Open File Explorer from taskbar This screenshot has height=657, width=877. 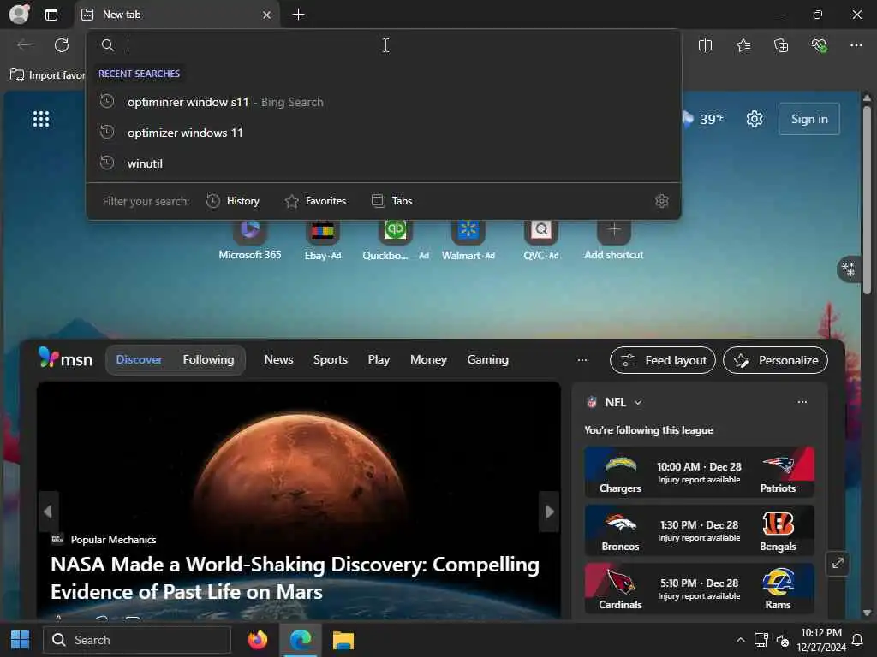(x=343, y=640)
